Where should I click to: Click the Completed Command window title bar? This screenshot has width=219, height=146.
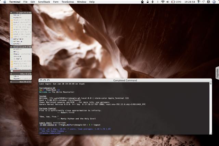pyautogui.click(x=125, y=80)
